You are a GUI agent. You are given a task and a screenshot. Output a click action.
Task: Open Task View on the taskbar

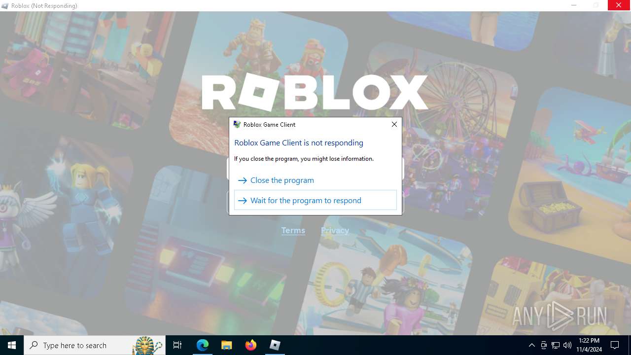click(x=177, y=345)
